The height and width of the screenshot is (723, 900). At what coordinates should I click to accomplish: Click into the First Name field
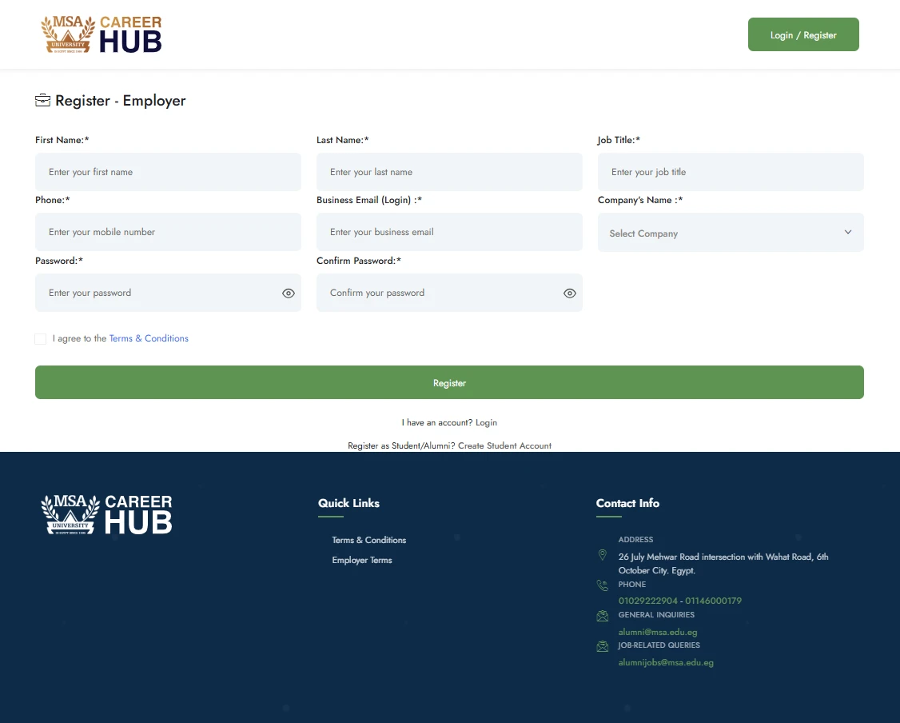pyautogui.click(x=168, y=172)
